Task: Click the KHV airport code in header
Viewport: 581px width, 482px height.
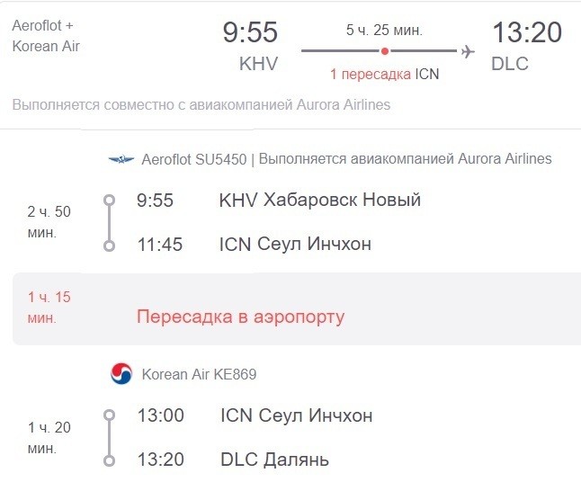Action: pos(258,65)
